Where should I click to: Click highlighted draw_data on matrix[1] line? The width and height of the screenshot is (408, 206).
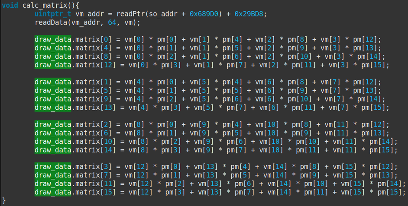(x=53, y=82)
